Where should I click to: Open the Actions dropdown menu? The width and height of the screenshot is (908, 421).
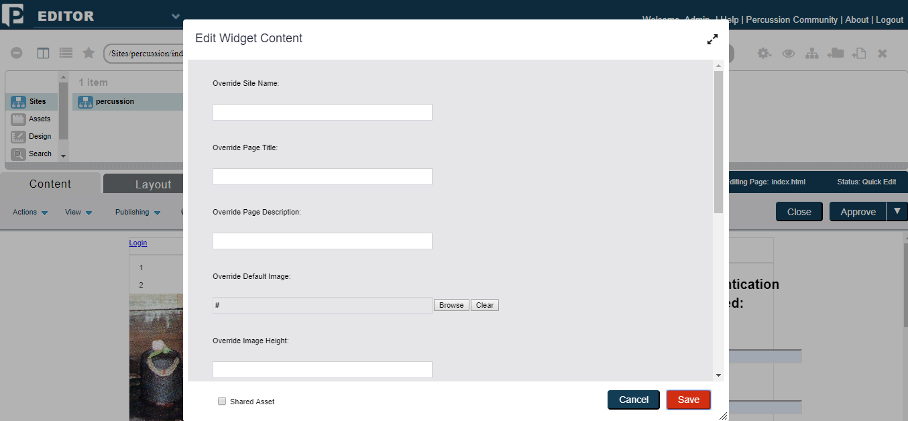30,213
